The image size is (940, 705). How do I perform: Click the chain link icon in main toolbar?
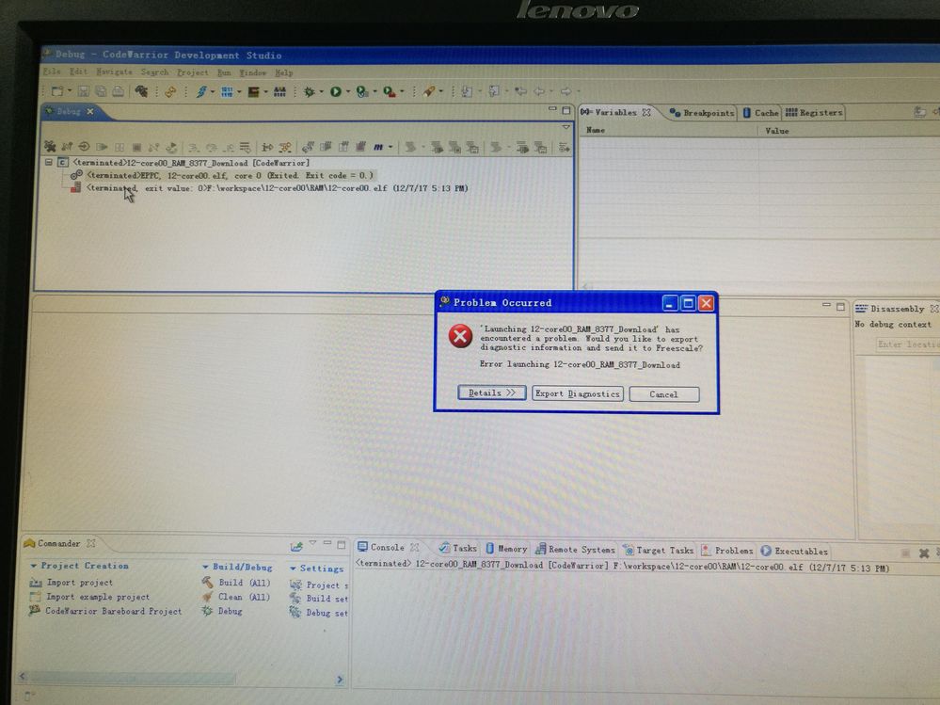171,91
